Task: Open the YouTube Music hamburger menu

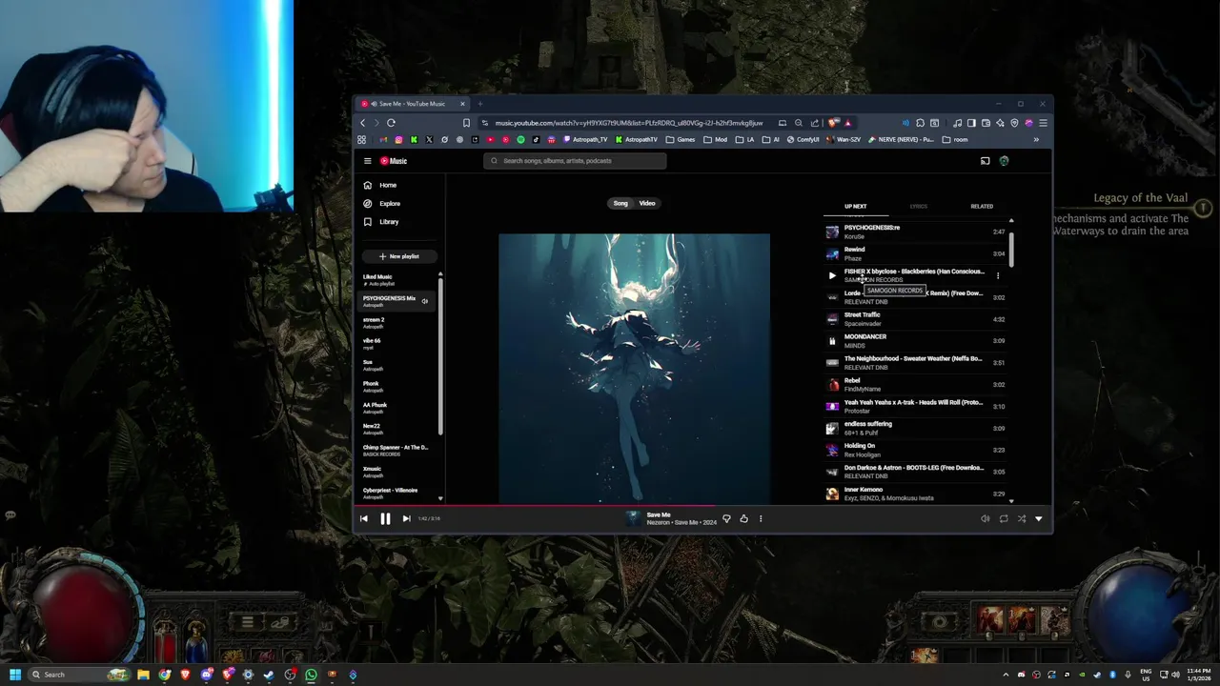Action: pyautogui.click(x=367, y=161)
